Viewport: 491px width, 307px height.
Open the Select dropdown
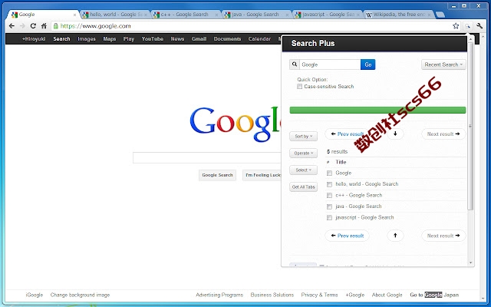pyautogui.click(x=304, y=170)
